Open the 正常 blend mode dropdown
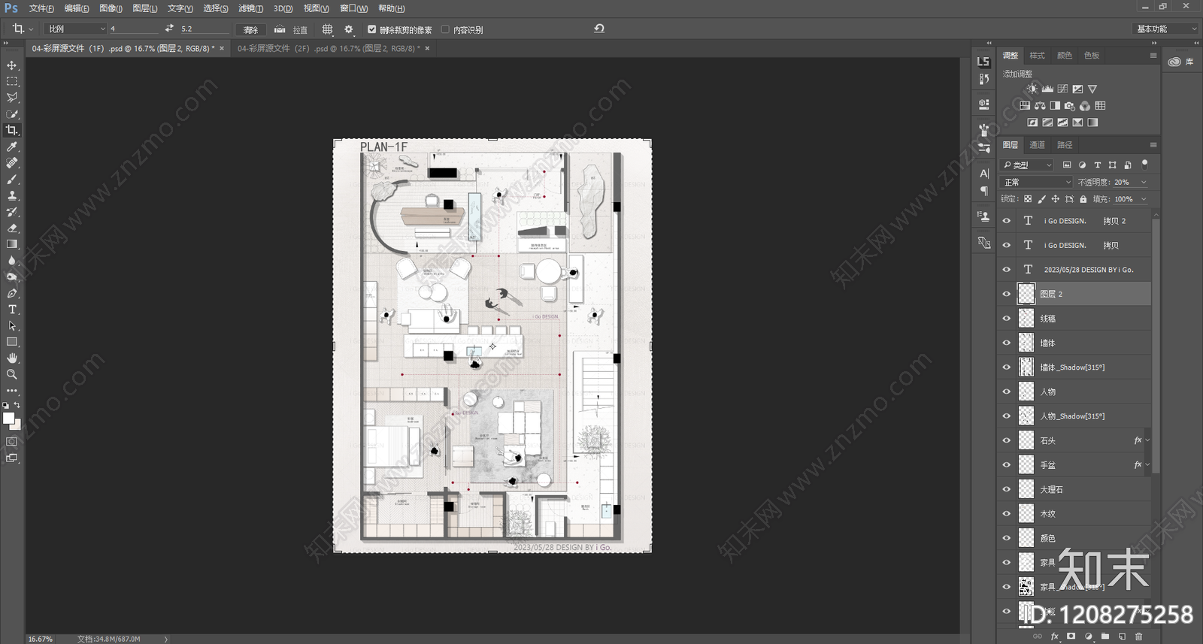This screenshot has width=1203, height=644. pos(1037,182)
